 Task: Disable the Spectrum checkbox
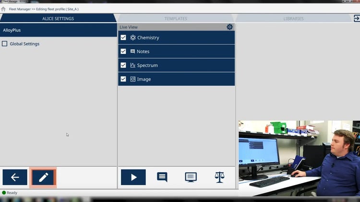(123, 65)
